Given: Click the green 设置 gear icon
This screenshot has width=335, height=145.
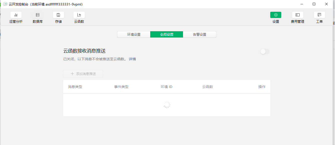Looking at the screenshot, I should pyautogui.click(x=276, y=15).
